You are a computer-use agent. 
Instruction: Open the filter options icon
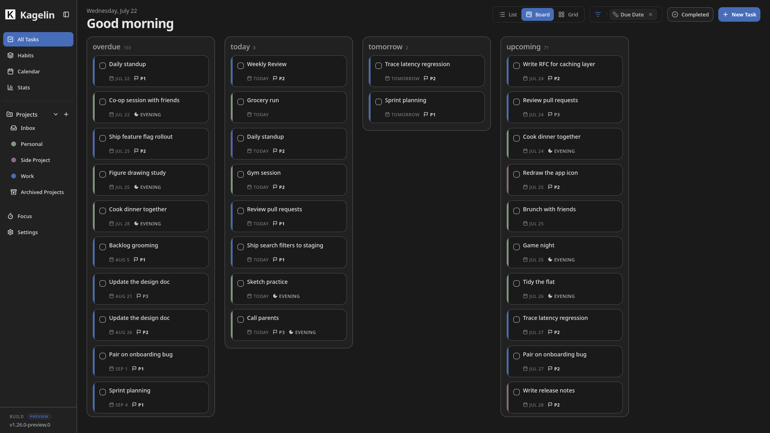(598, 15)
